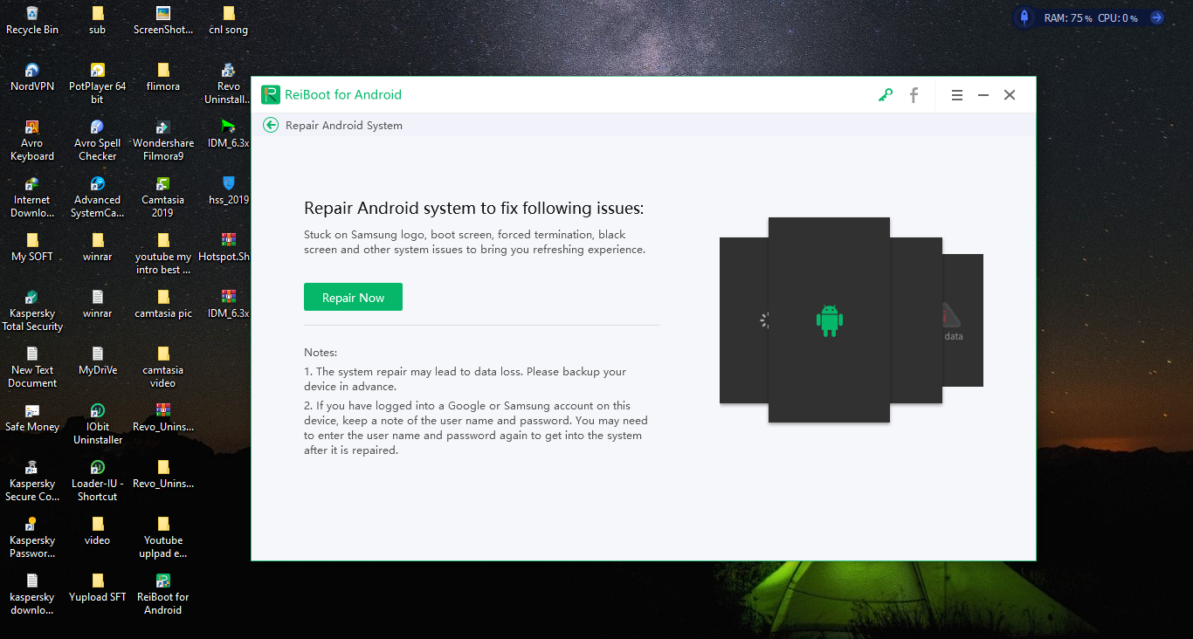Viewport: 1193px width, 639px height.
Task: Select the Wondershare Filmora9 shortcut
Action: tap(163, 140)
